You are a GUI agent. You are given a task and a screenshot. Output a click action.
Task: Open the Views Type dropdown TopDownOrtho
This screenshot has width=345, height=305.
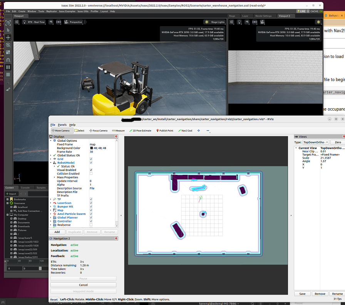[x=316, y=142]
